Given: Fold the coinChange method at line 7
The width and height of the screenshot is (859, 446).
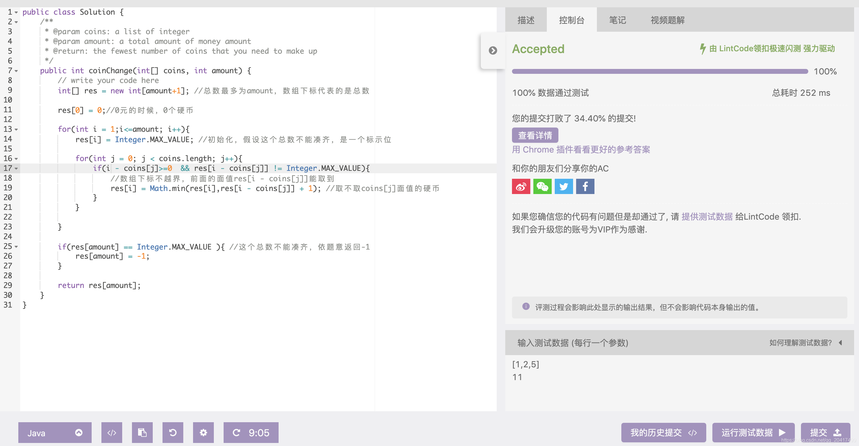Looking at the screenshot, I should [x=16, y=71].
